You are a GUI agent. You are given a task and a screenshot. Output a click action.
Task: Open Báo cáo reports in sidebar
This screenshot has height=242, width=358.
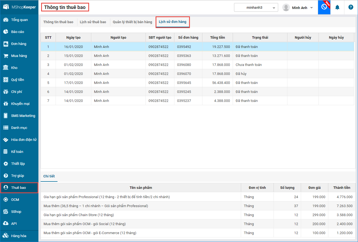[17, 32]
